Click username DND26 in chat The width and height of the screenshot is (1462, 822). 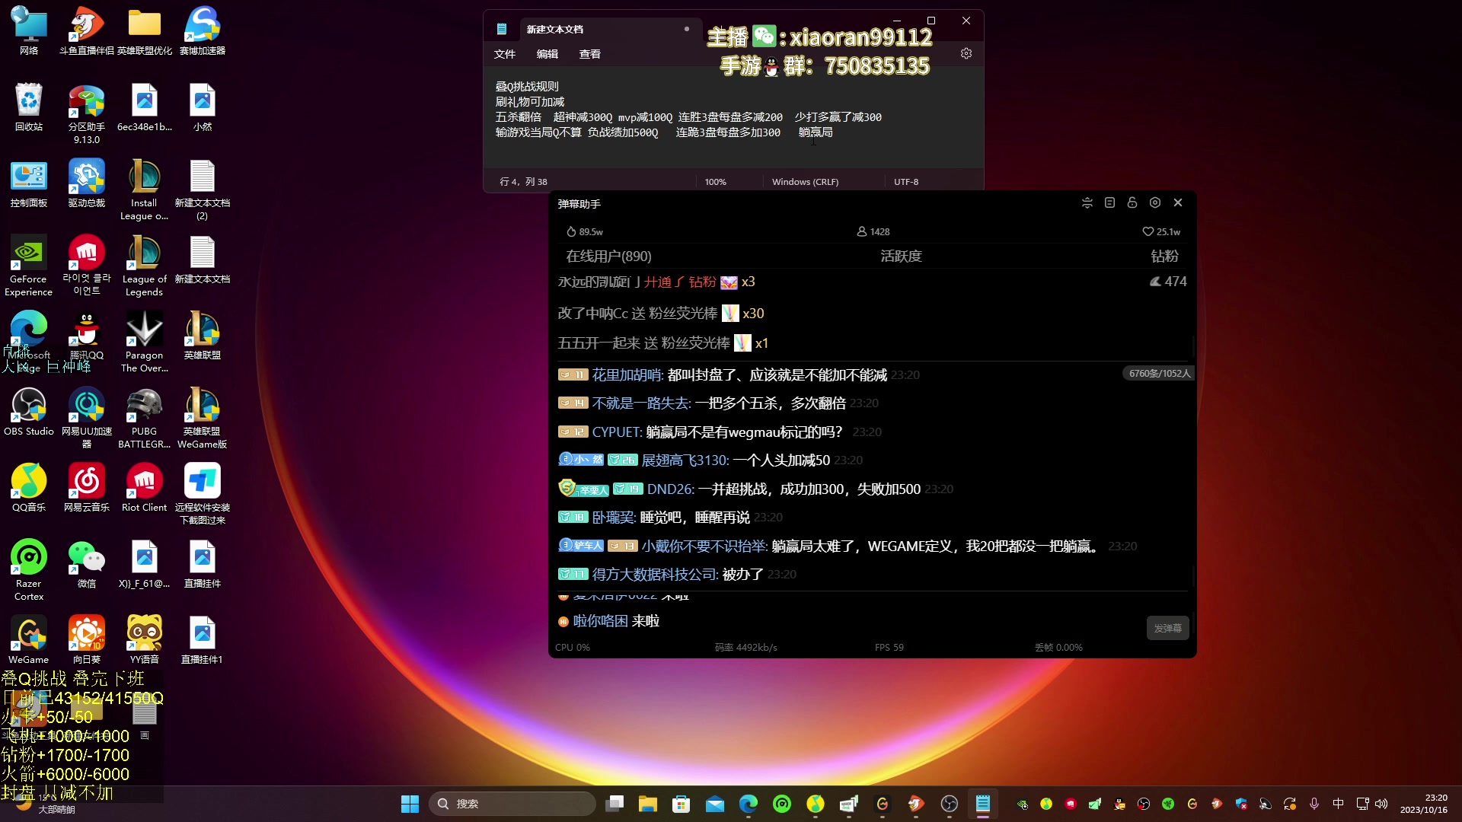pyautogui.click(x=668, y=489)
